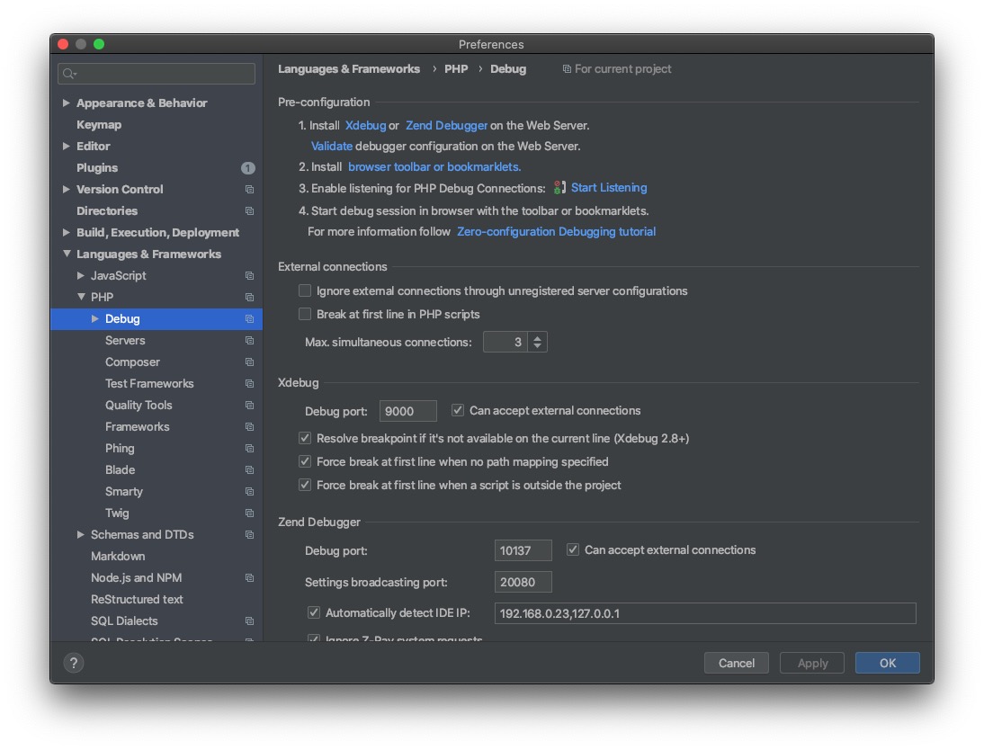The width and height of the screenshot is (984, 750).
Task: Click the Start Listening phone-bug icon
Action: (x=559, y=188)
